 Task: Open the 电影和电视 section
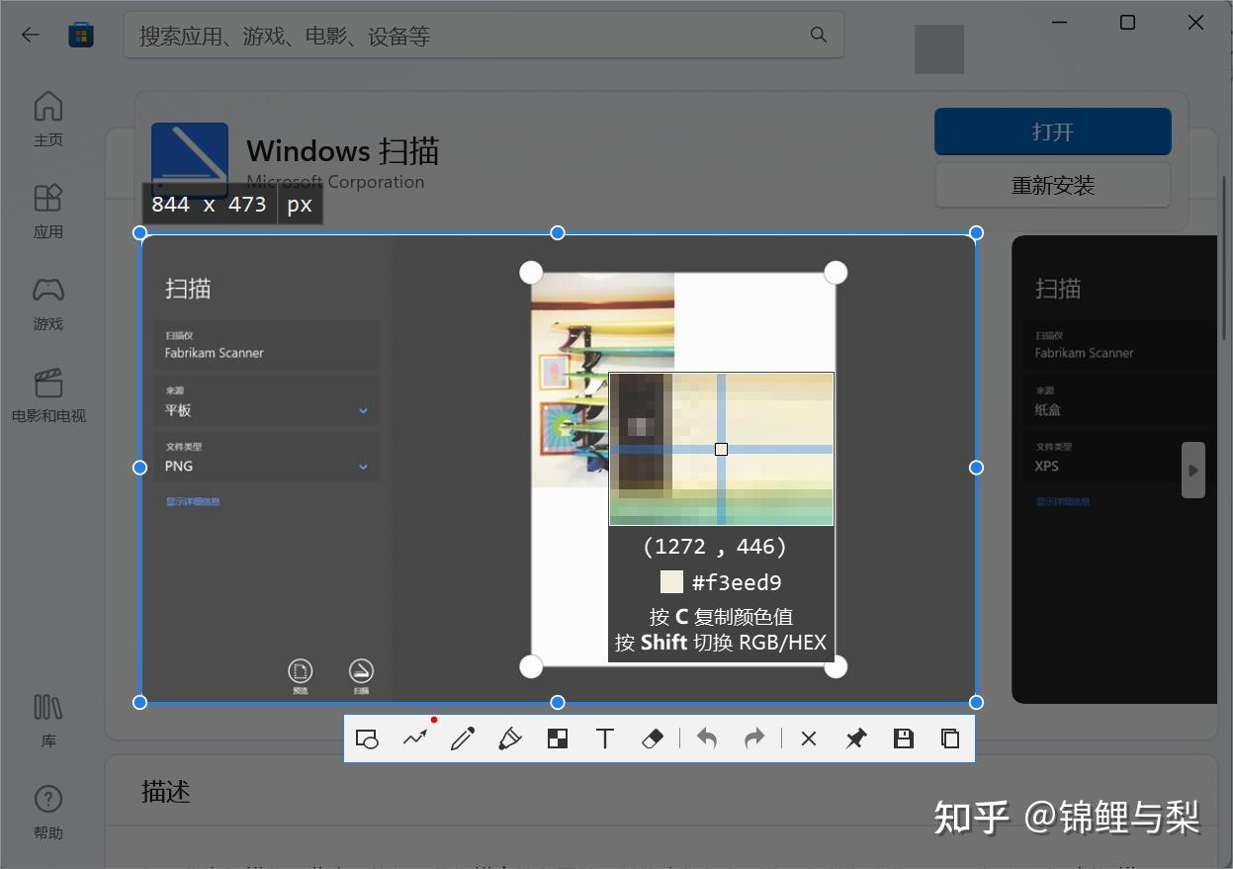coord(48,394)
